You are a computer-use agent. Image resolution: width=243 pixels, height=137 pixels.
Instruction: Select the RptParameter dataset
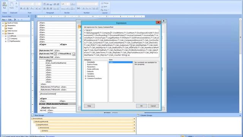15,41
